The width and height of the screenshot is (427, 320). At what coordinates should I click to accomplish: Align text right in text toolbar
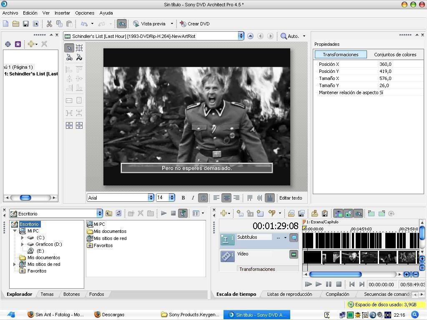coord(236,198)
